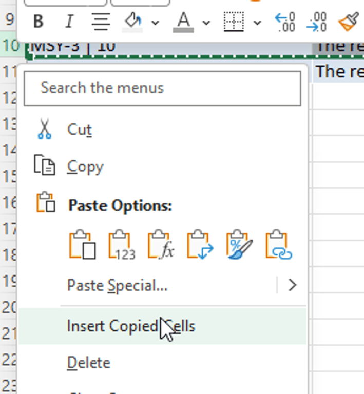Image resolution: width=364 pixels, height=394 pixels.
Task: Click the Paste Link icon
Action: tap(279, 246)
